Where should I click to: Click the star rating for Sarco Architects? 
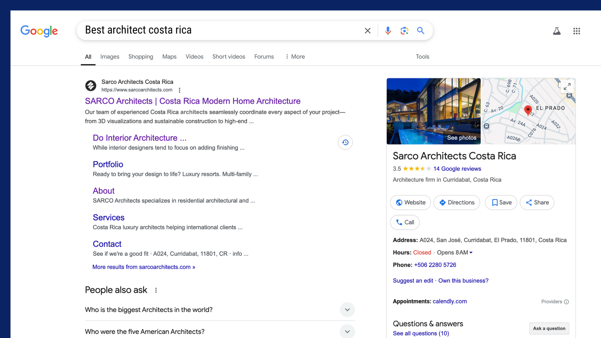tap(417, 169)
